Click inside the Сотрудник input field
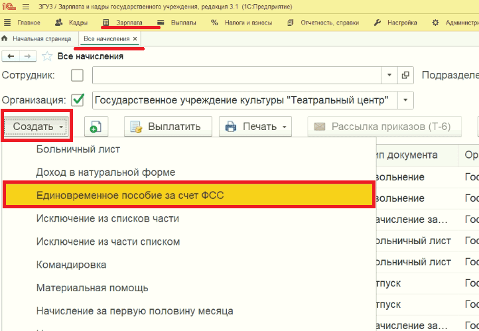This screenshot has width=479, height=331. pos(237,75)
